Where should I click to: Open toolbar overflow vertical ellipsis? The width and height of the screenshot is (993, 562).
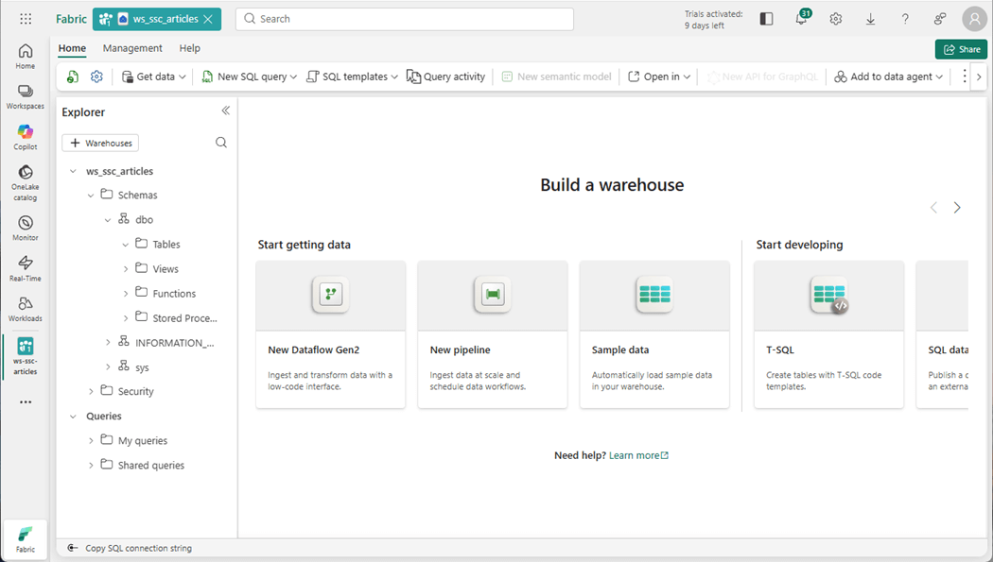(x=964, y=77)
